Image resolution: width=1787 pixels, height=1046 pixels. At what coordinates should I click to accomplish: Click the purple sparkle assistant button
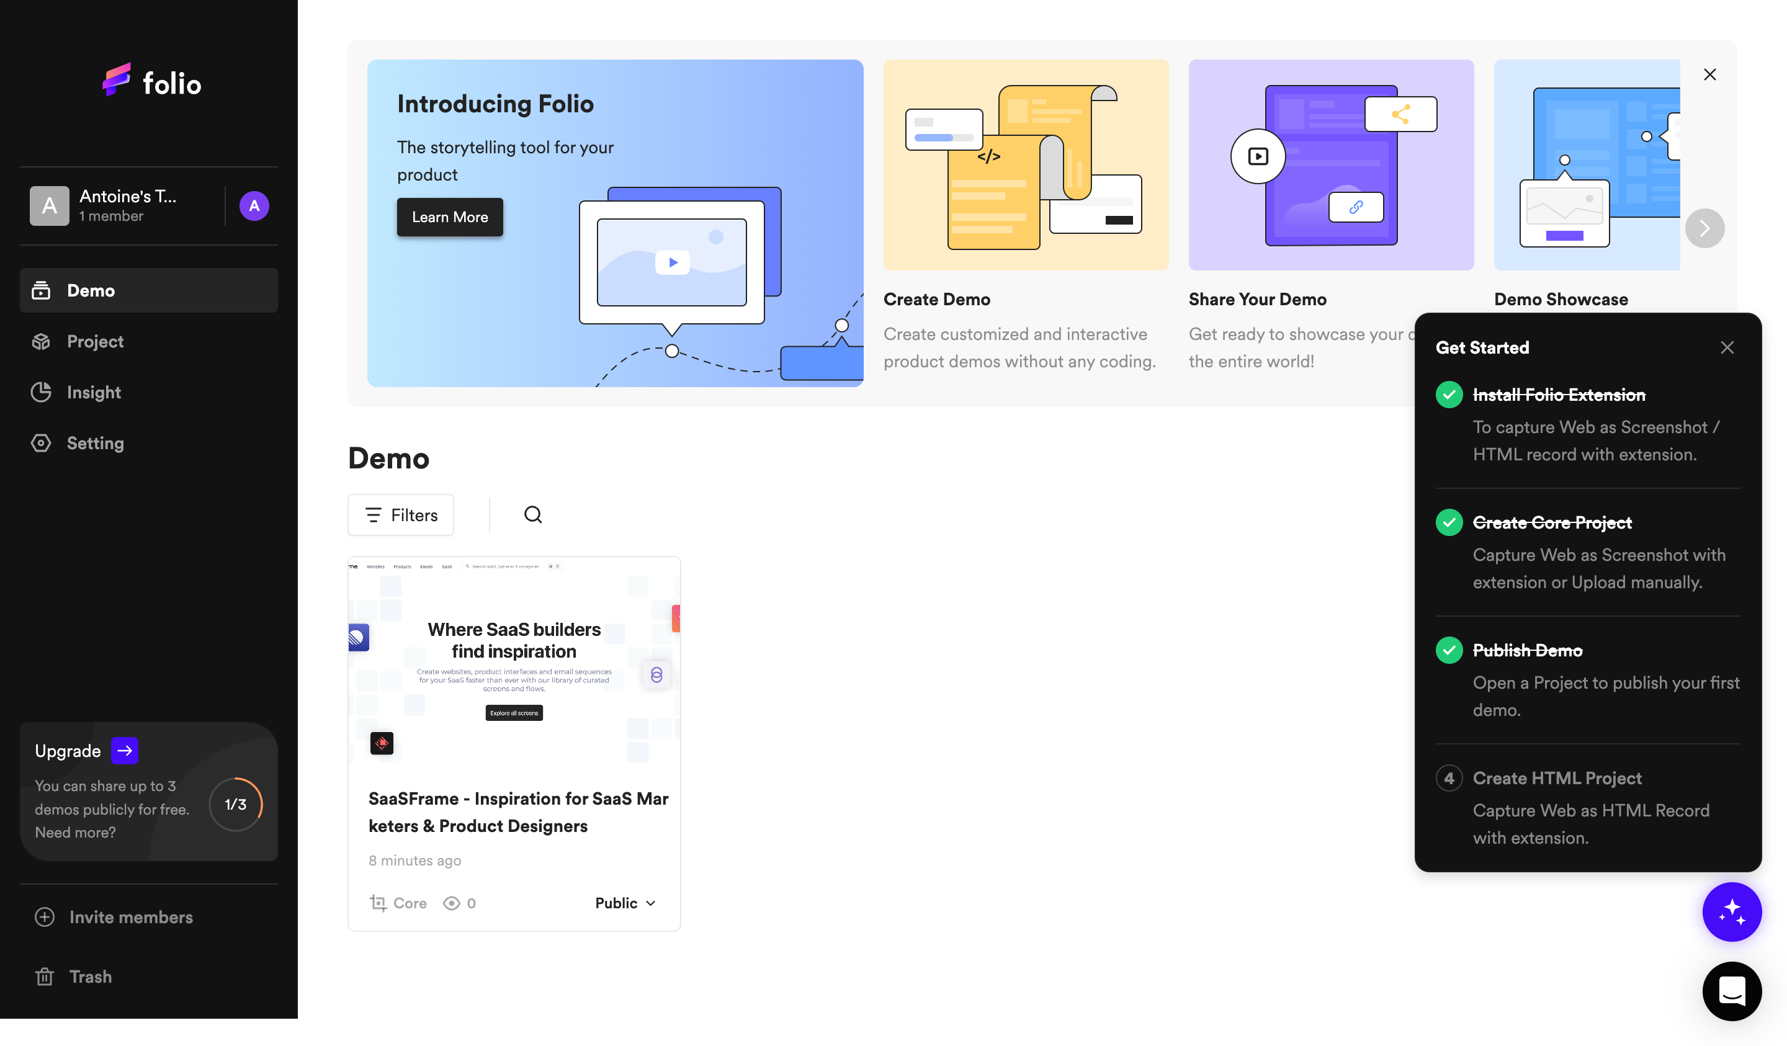tap(1732, 912)
